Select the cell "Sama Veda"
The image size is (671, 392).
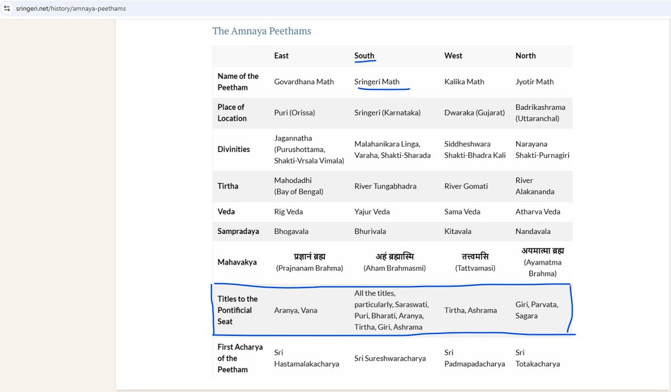tap(462, 212)
